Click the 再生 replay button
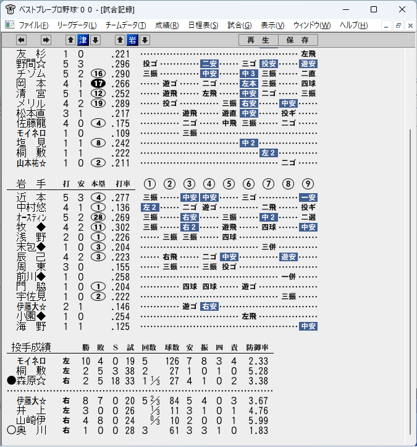417x447 pixels. point(258,40)
